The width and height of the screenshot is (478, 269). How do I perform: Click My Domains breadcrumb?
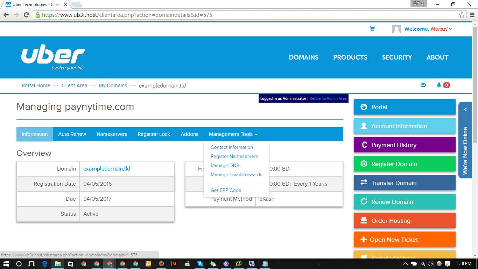(x=113, y=85)
